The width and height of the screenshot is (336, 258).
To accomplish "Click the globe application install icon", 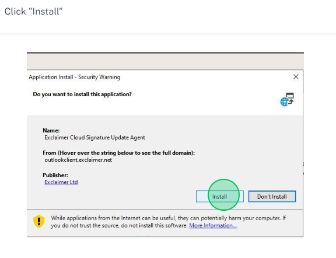I will (x=287, y=99).
